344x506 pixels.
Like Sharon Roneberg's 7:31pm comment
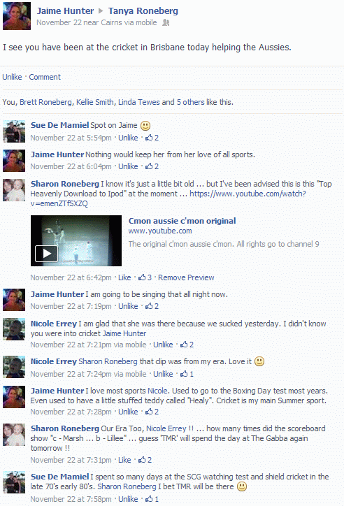point(124,460)
